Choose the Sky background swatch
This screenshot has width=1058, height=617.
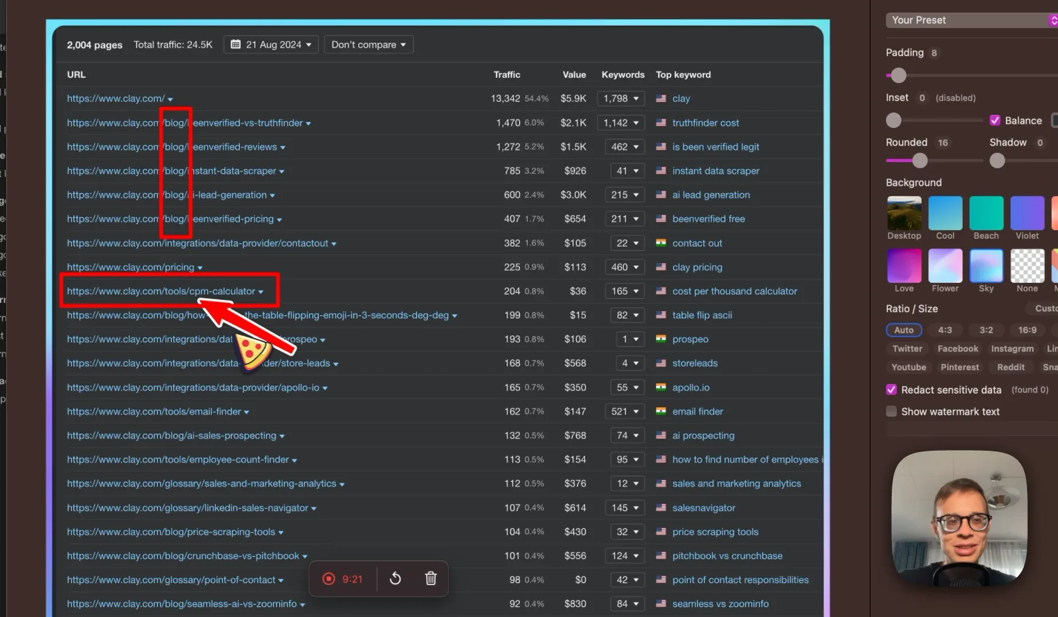point(987,266)
